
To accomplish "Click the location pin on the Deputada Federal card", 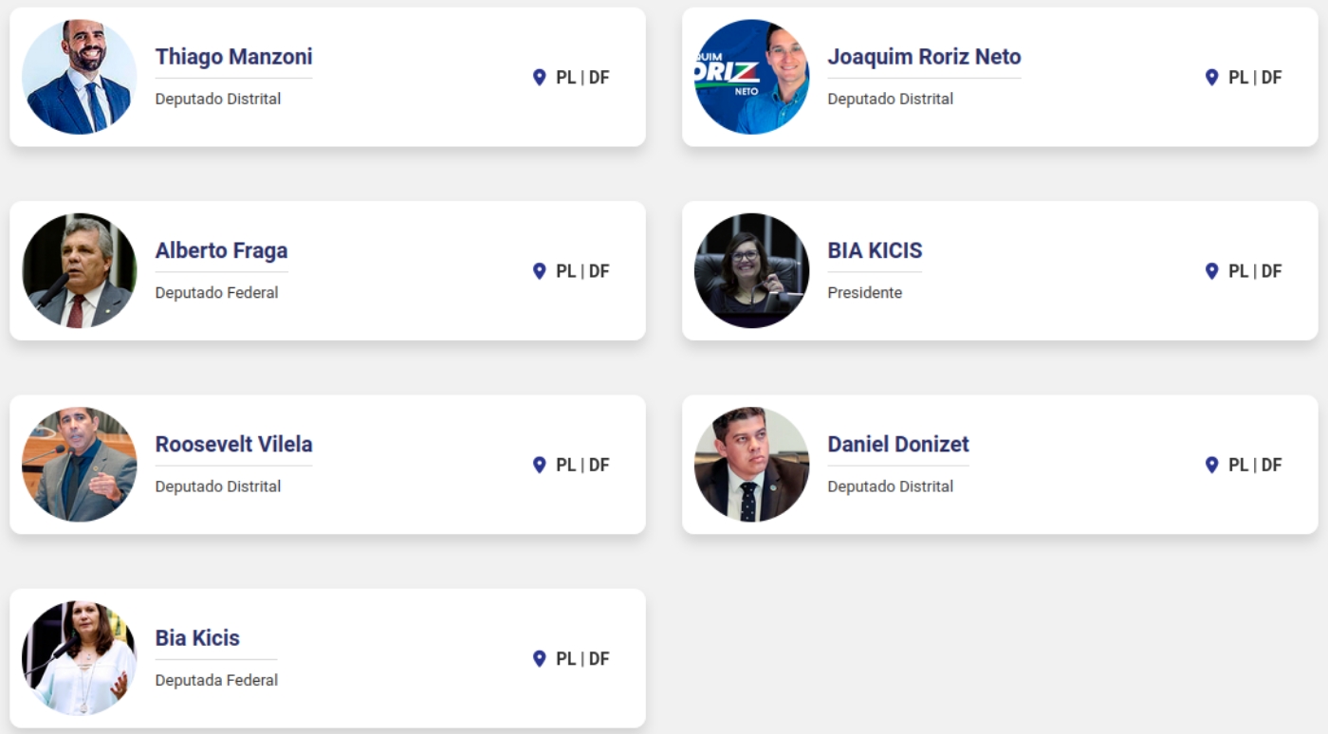I will point(540,658).
